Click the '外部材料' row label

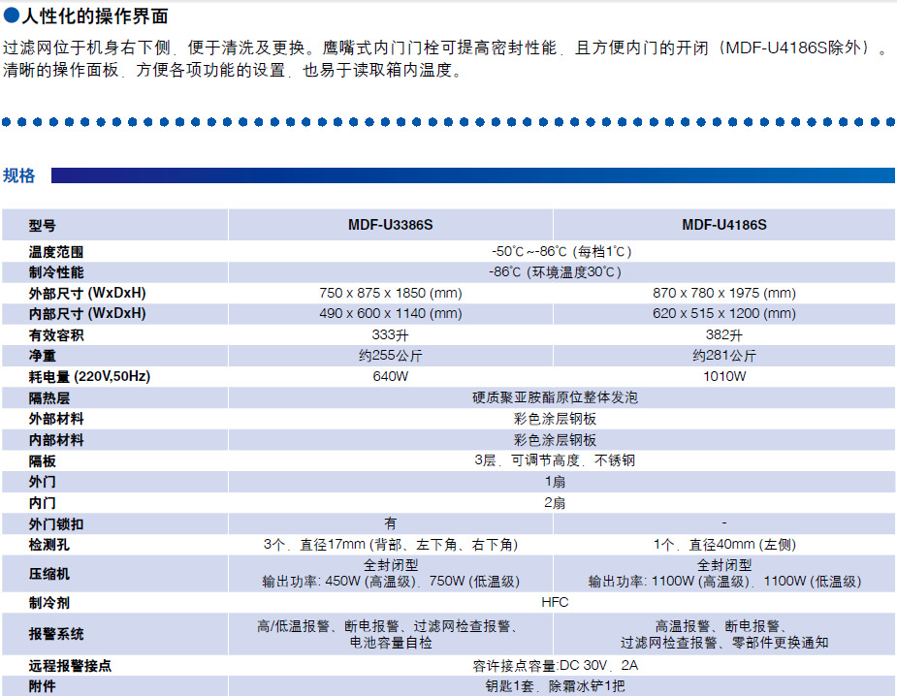click(56, 419)
